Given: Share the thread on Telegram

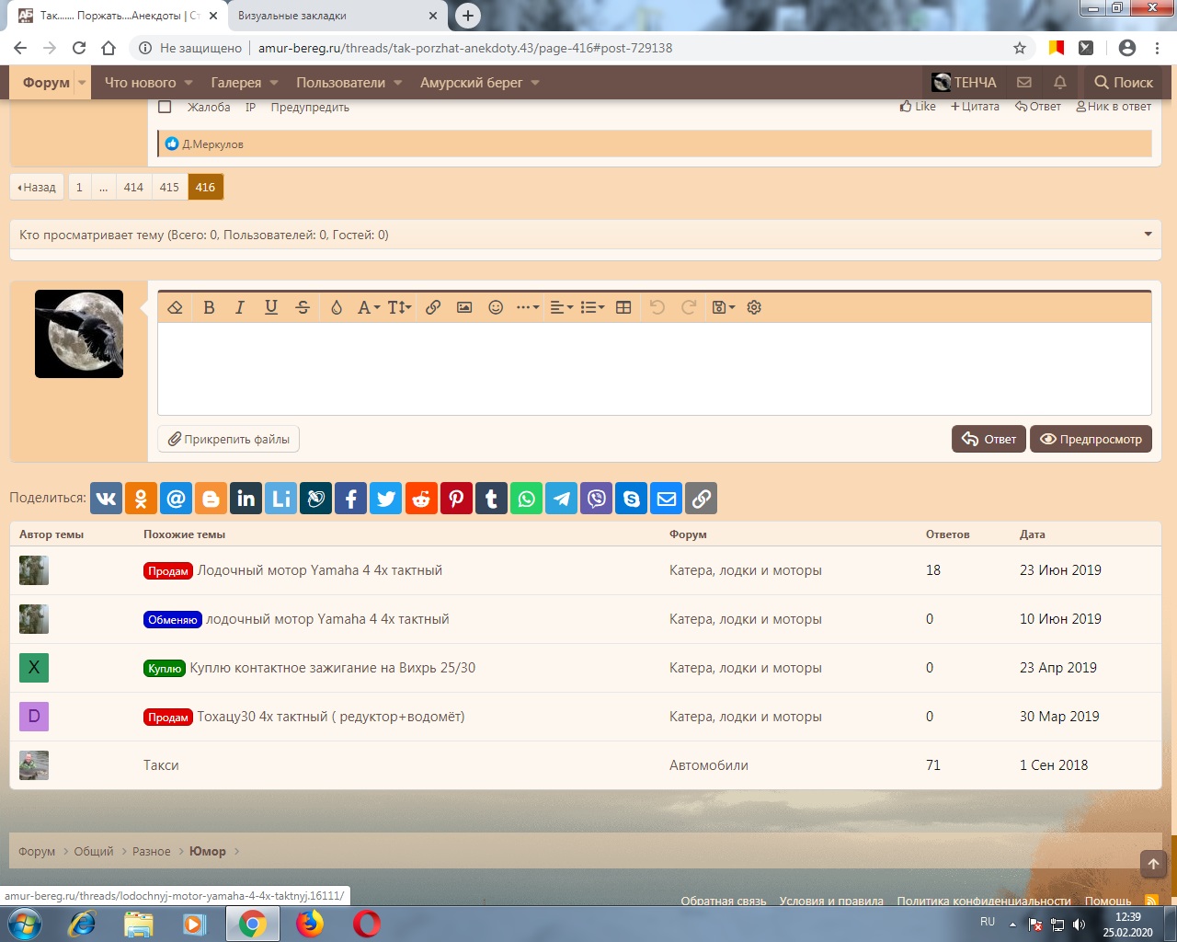Looking at the screenshot, I should point(561,499).
